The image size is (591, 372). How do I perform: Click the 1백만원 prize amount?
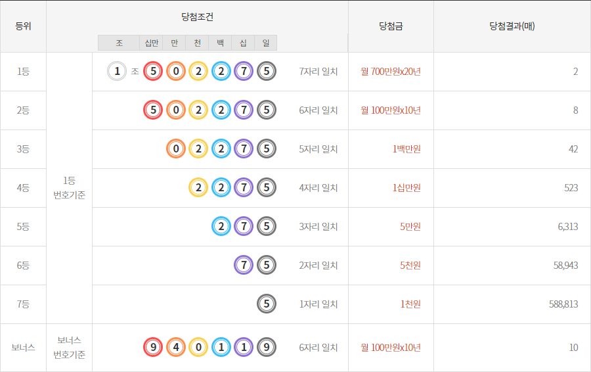[x=406, y=149]
